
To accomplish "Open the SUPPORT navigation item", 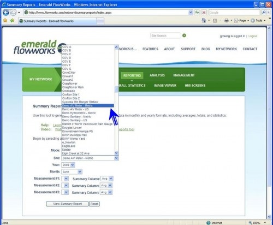I will pos(188,49).
